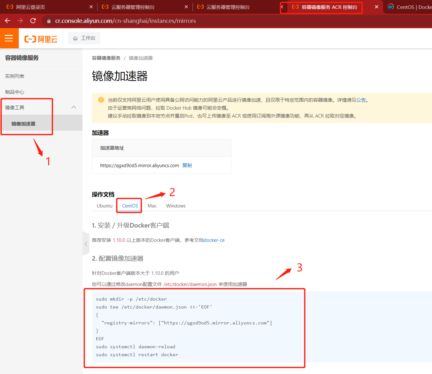
Task: Click the Aliyun logo
Action: 41,39
